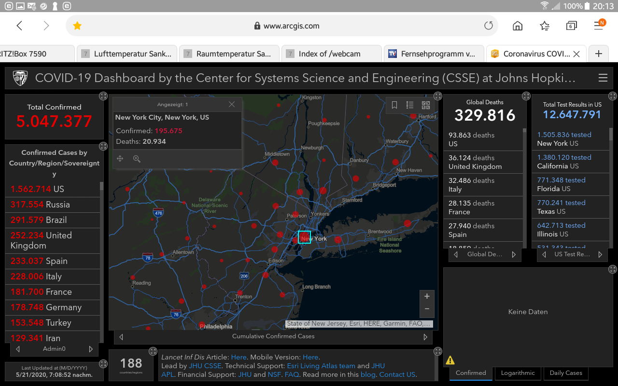Click the www.arcgis.com address bar
This screenshot has height=386, width=618.
click(x=282, y=26)
